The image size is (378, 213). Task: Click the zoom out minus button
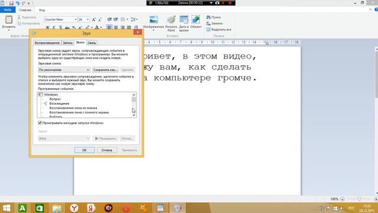[x=343, y=199]
